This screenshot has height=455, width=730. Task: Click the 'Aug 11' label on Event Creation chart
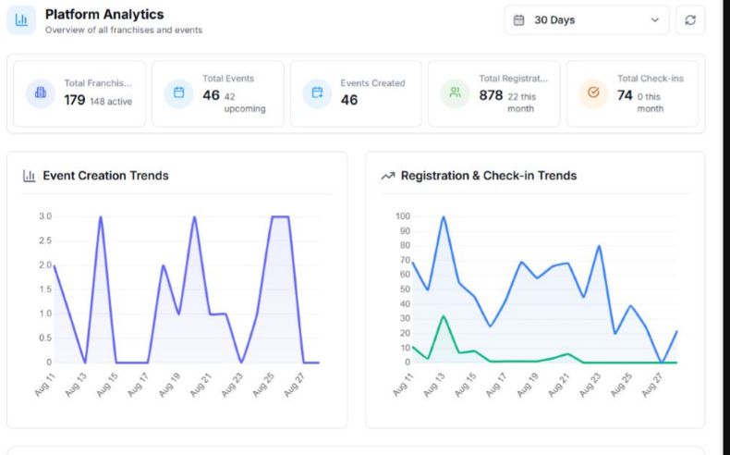[x=45, y=385]
